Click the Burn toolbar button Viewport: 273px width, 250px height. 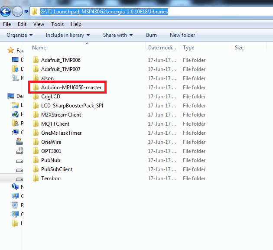pos(151,35)
